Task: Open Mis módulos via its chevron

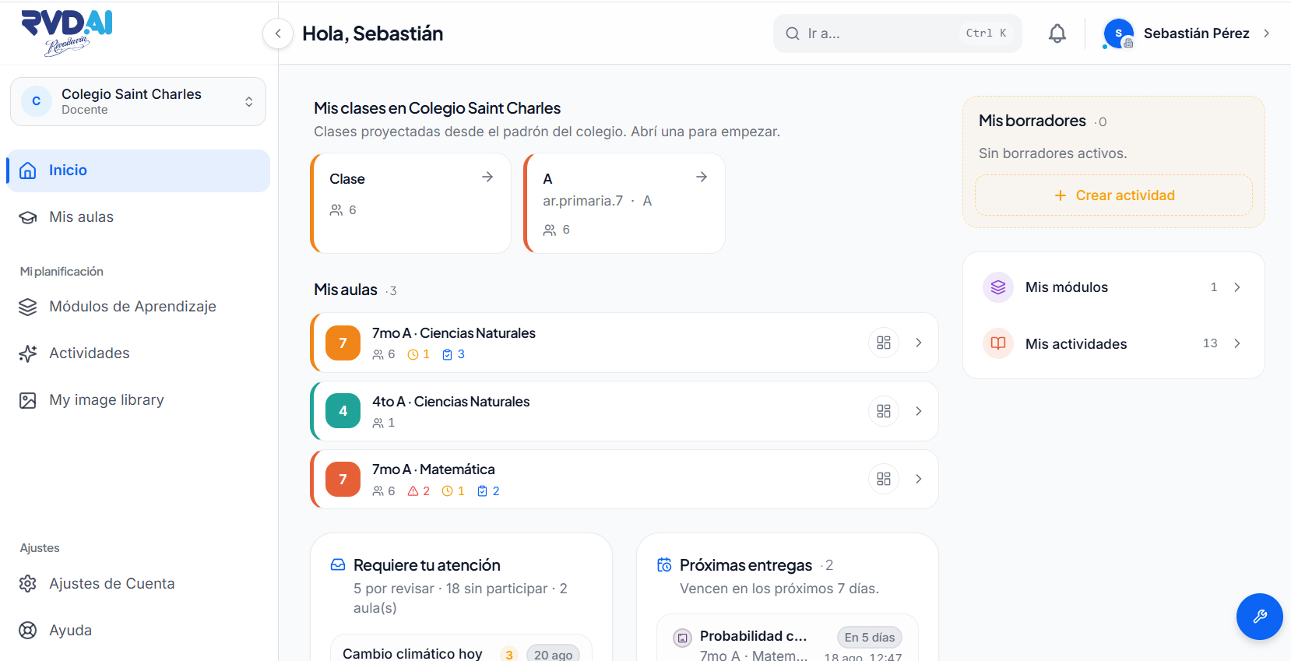Action: (1237, 287)
